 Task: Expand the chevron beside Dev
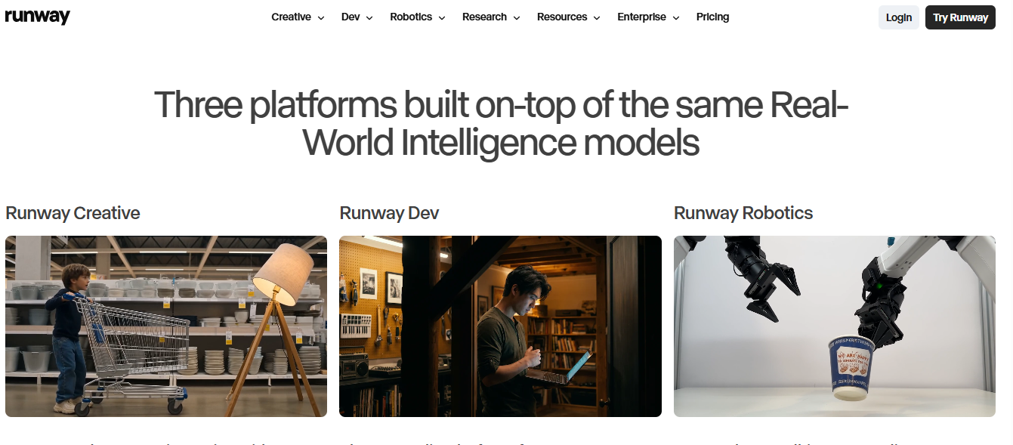(369, 17)
